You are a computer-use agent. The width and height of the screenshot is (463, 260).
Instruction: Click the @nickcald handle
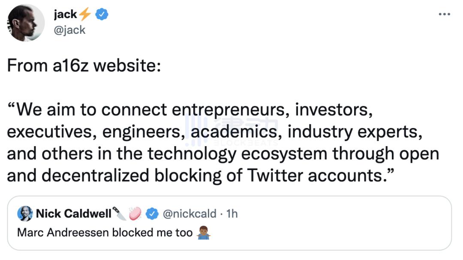coord(189,213)
